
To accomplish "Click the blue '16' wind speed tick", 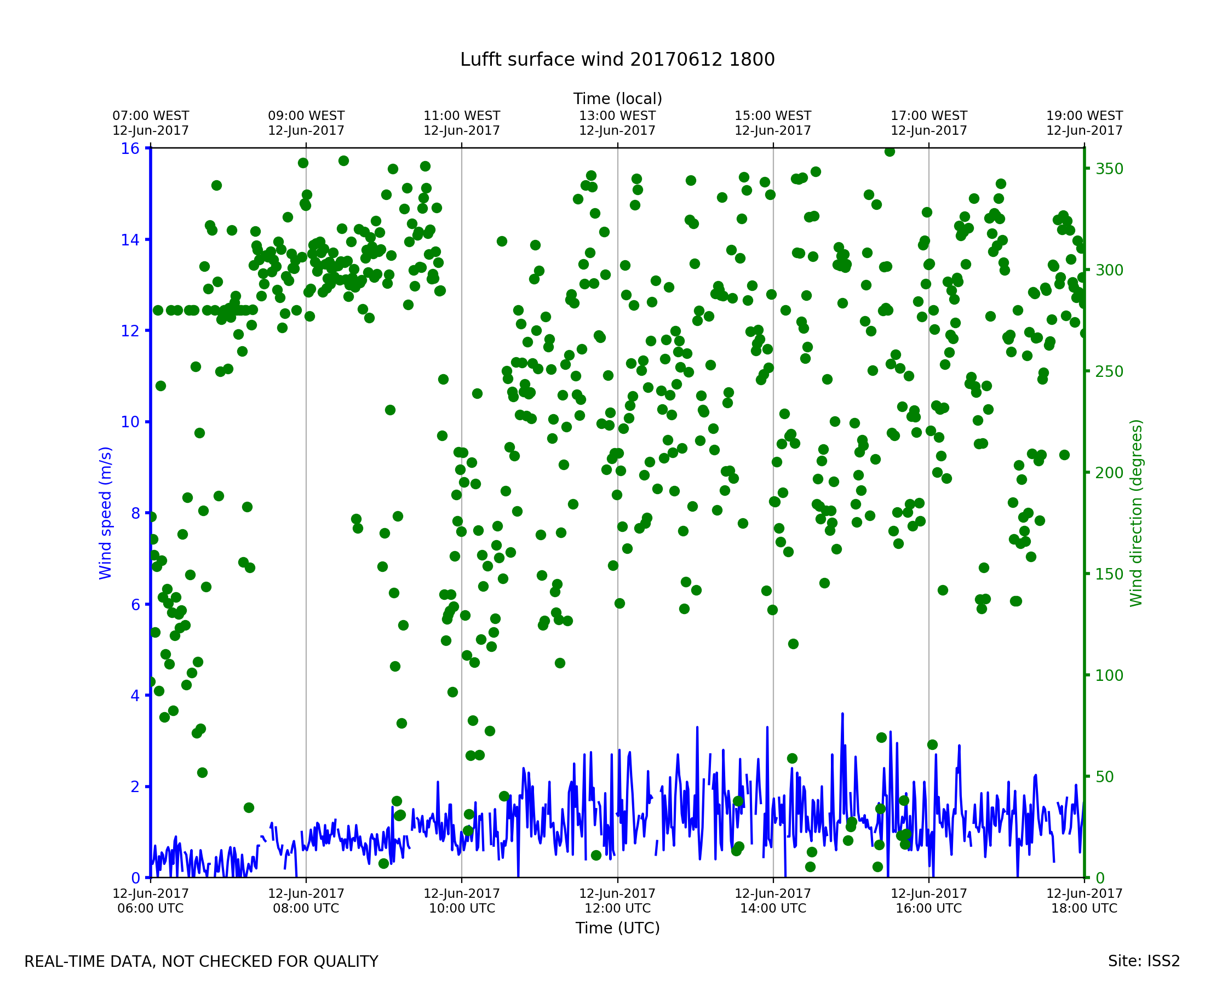I will [x=130, y=149].
